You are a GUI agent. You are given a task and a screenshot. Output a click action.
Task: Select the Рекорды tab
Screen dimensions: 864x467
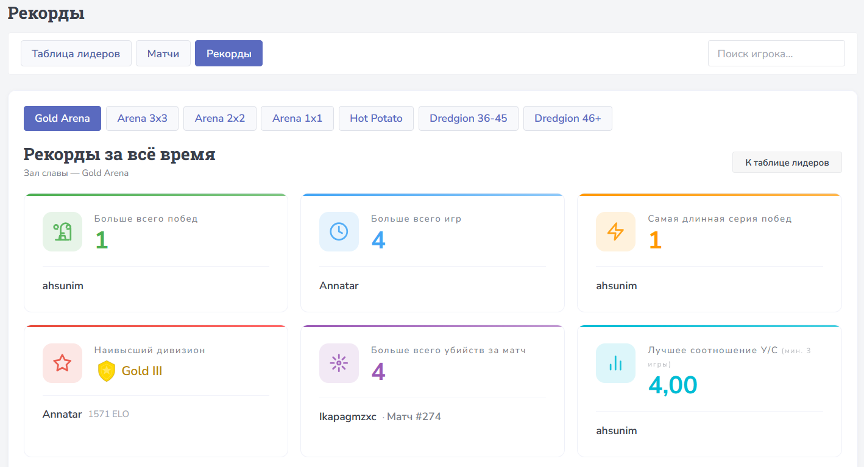pyautogui.click(x=228, y=54)
